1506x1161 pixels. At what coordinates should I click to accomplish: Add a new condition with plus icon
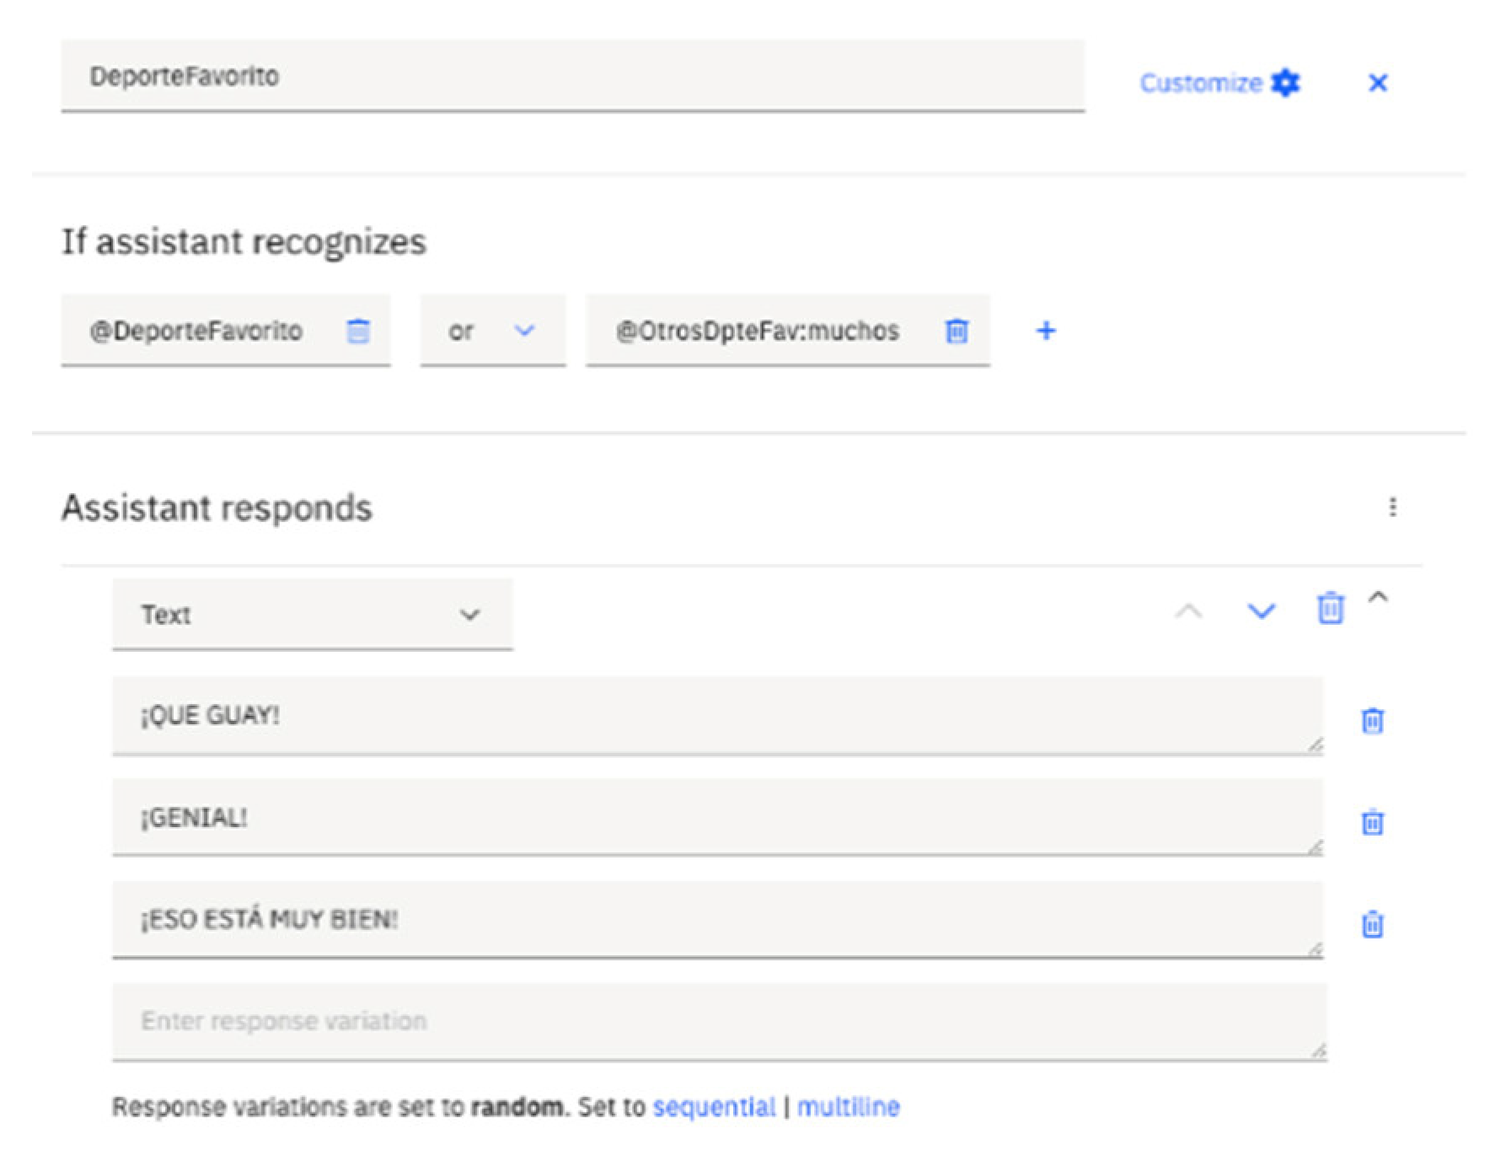point(1045,331)
